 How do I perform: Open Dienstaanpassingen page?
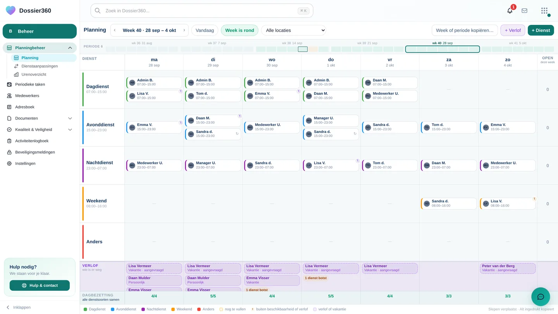coord(43,66)
